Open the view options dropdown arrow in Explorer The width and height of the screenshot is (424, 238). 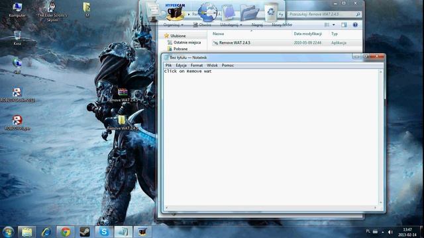334,25
